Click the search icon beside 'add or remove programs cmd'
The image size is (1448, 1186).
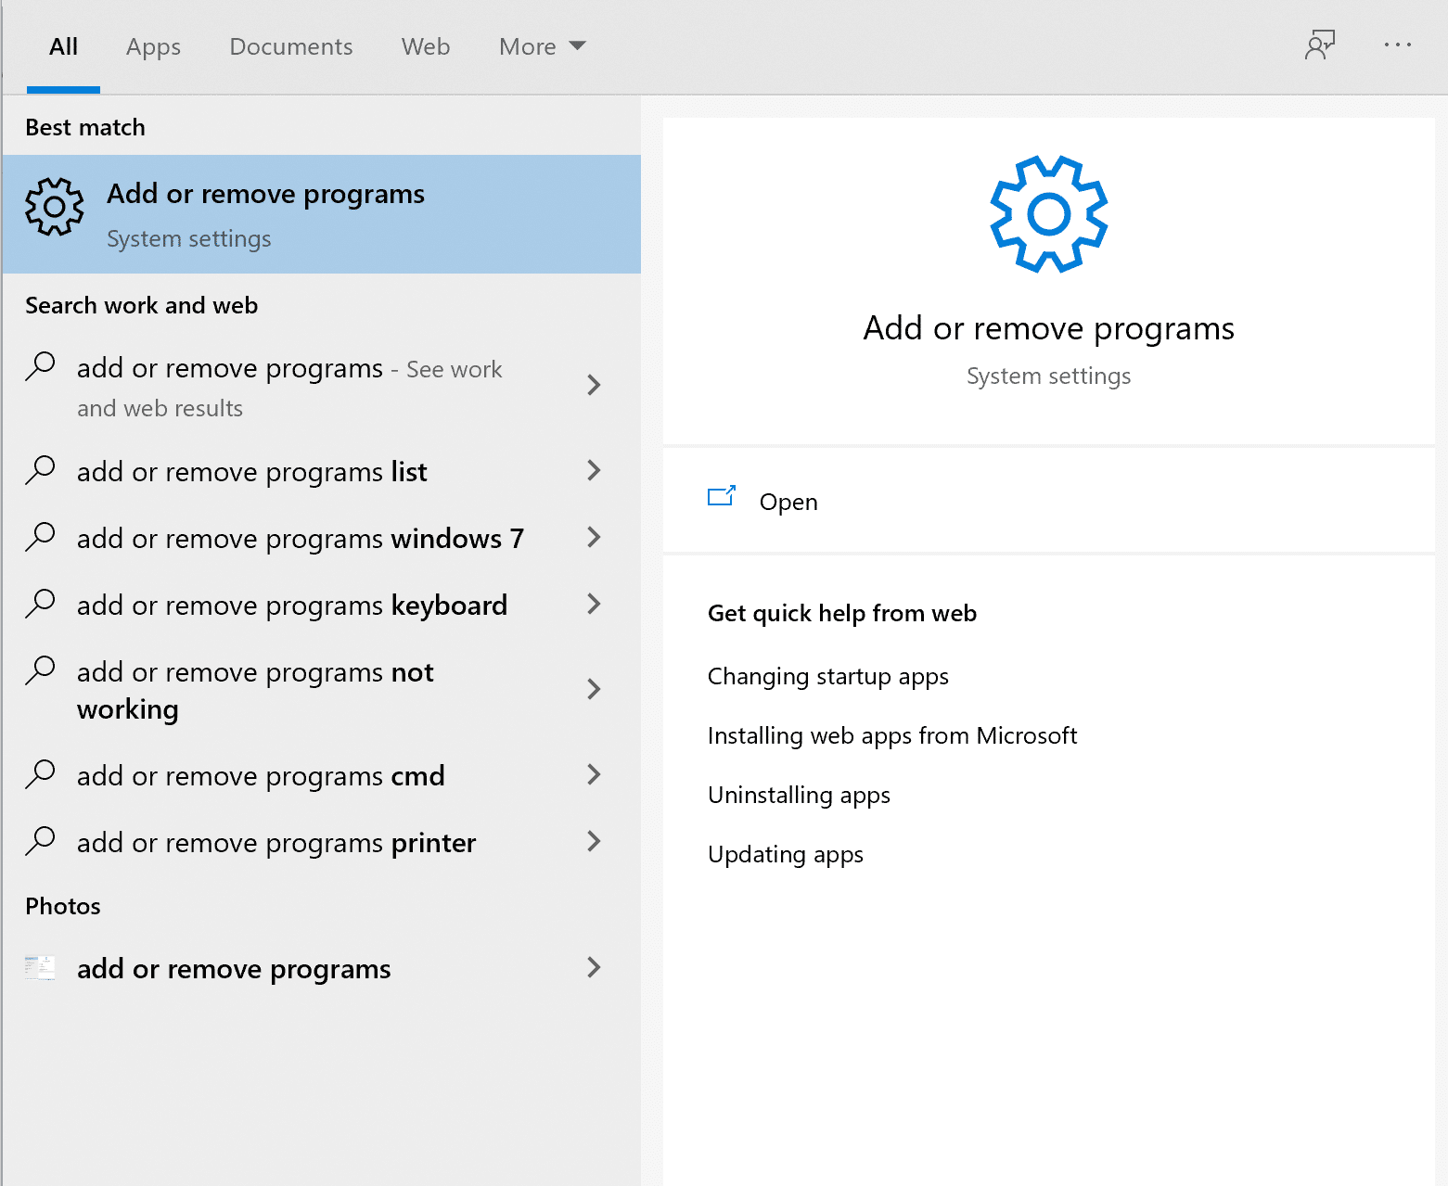tap(40, 775)
